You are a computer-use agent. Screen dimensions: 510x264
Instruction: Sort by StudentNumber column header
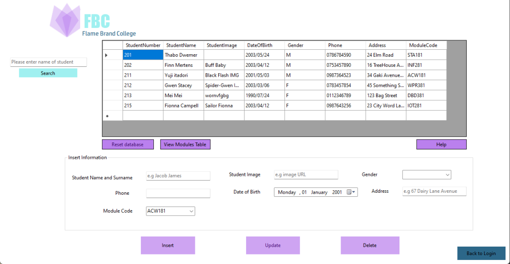(x=143, y=45)
